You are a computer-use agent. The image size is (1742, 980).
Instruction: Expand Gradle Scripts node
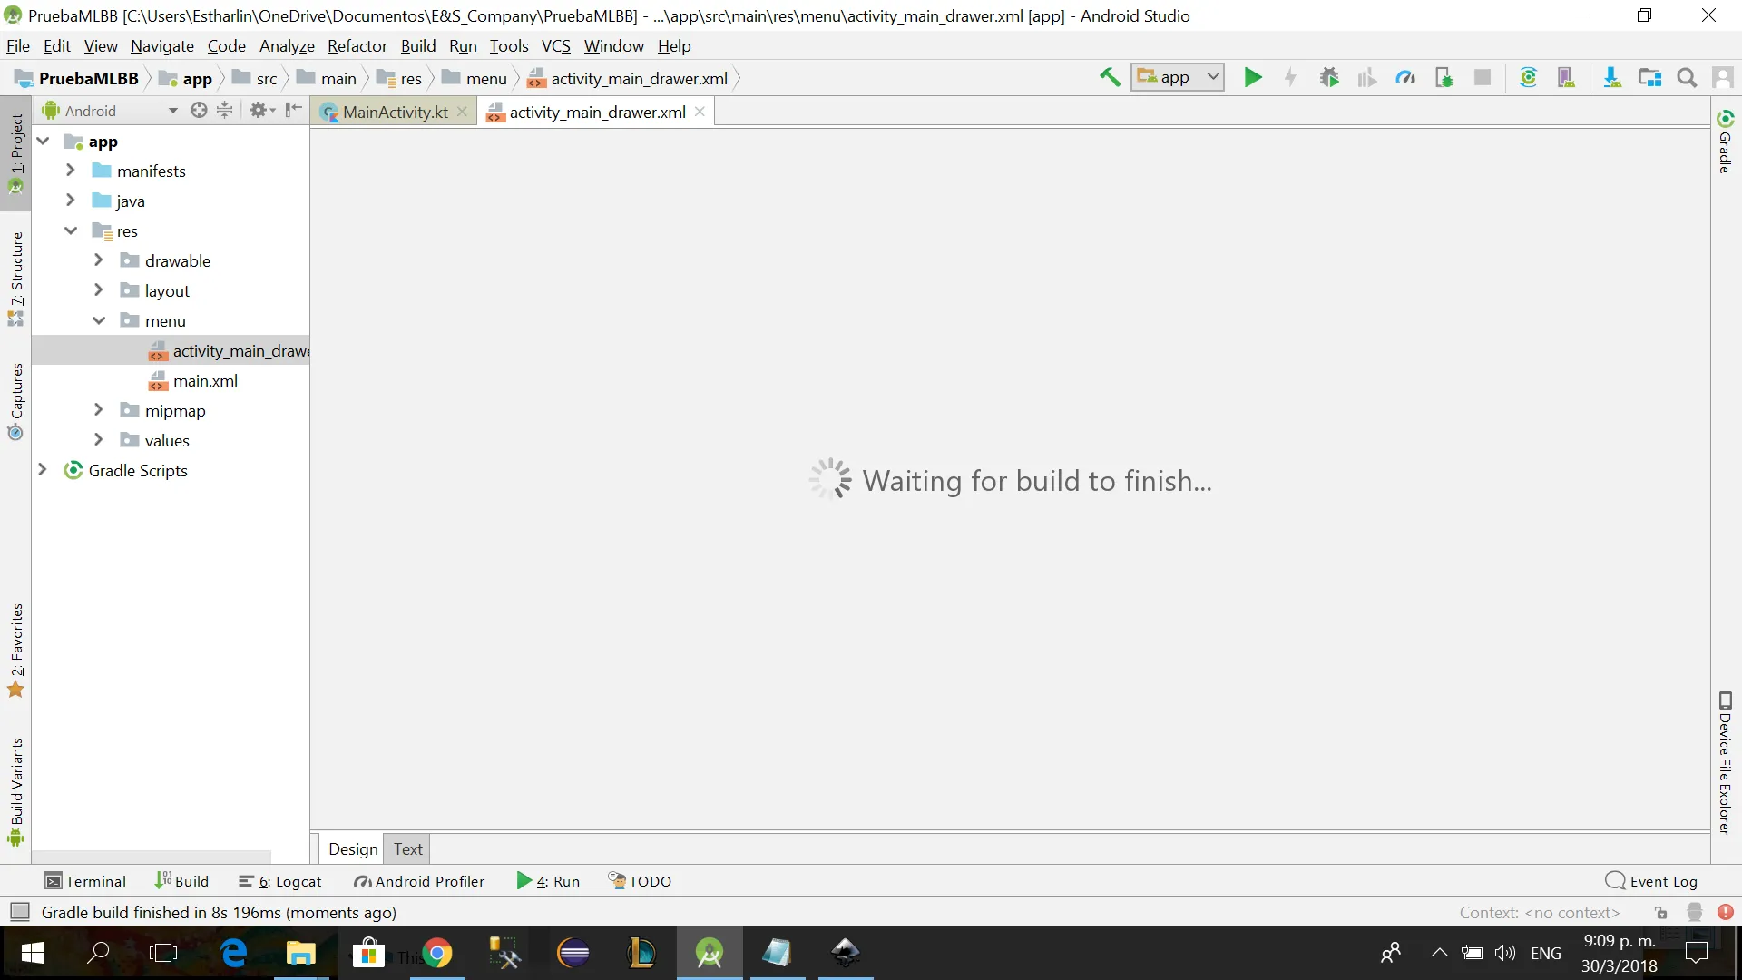point(42,470)
